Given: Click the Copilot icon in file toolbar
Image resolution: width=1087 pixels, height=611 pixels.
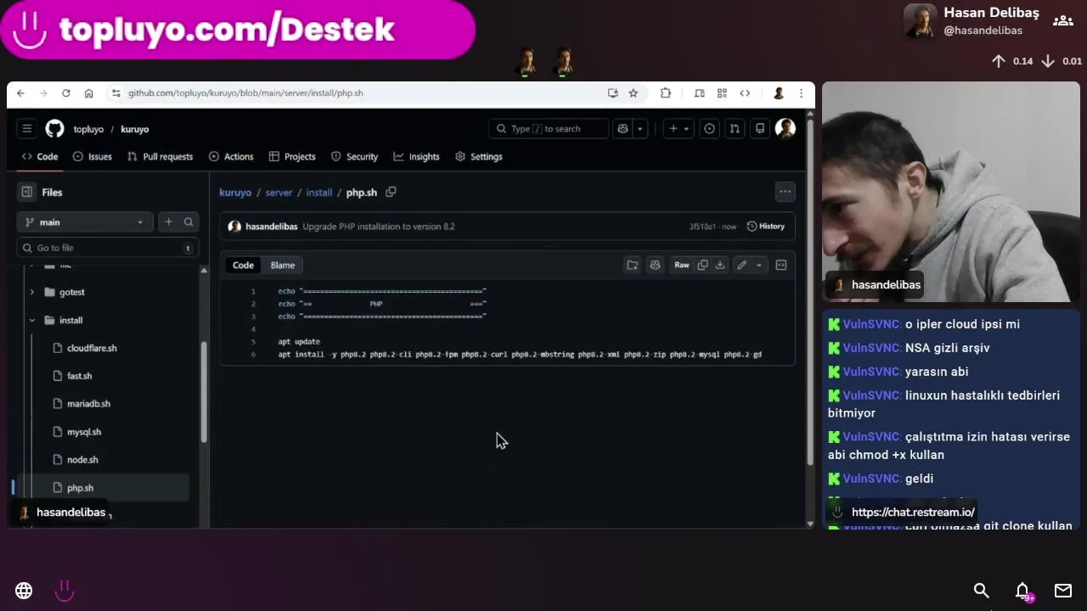Looking at the screenshot, I should click(655, 266).
